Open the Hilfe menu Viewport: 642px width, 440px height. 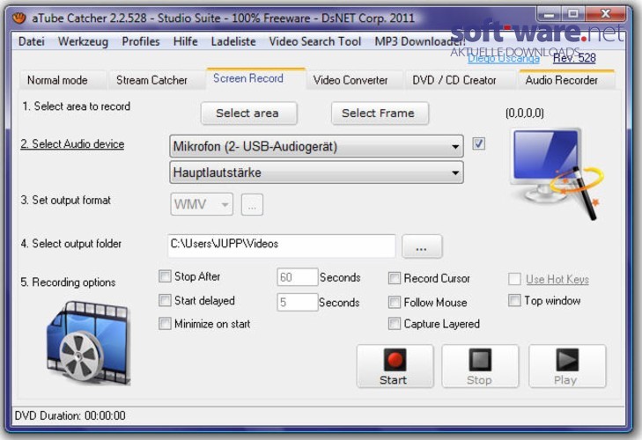185,41
